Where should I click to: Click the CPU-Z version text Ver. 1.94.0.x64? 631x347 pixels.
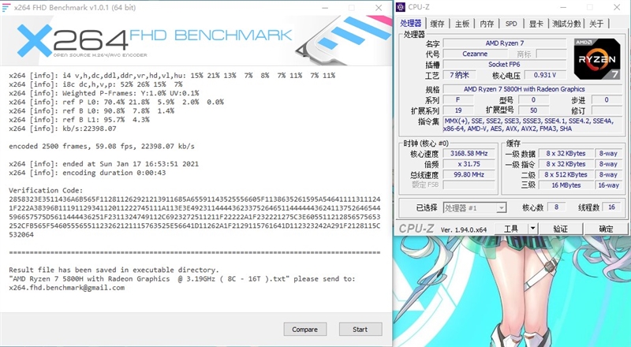[x=464, y=229]
